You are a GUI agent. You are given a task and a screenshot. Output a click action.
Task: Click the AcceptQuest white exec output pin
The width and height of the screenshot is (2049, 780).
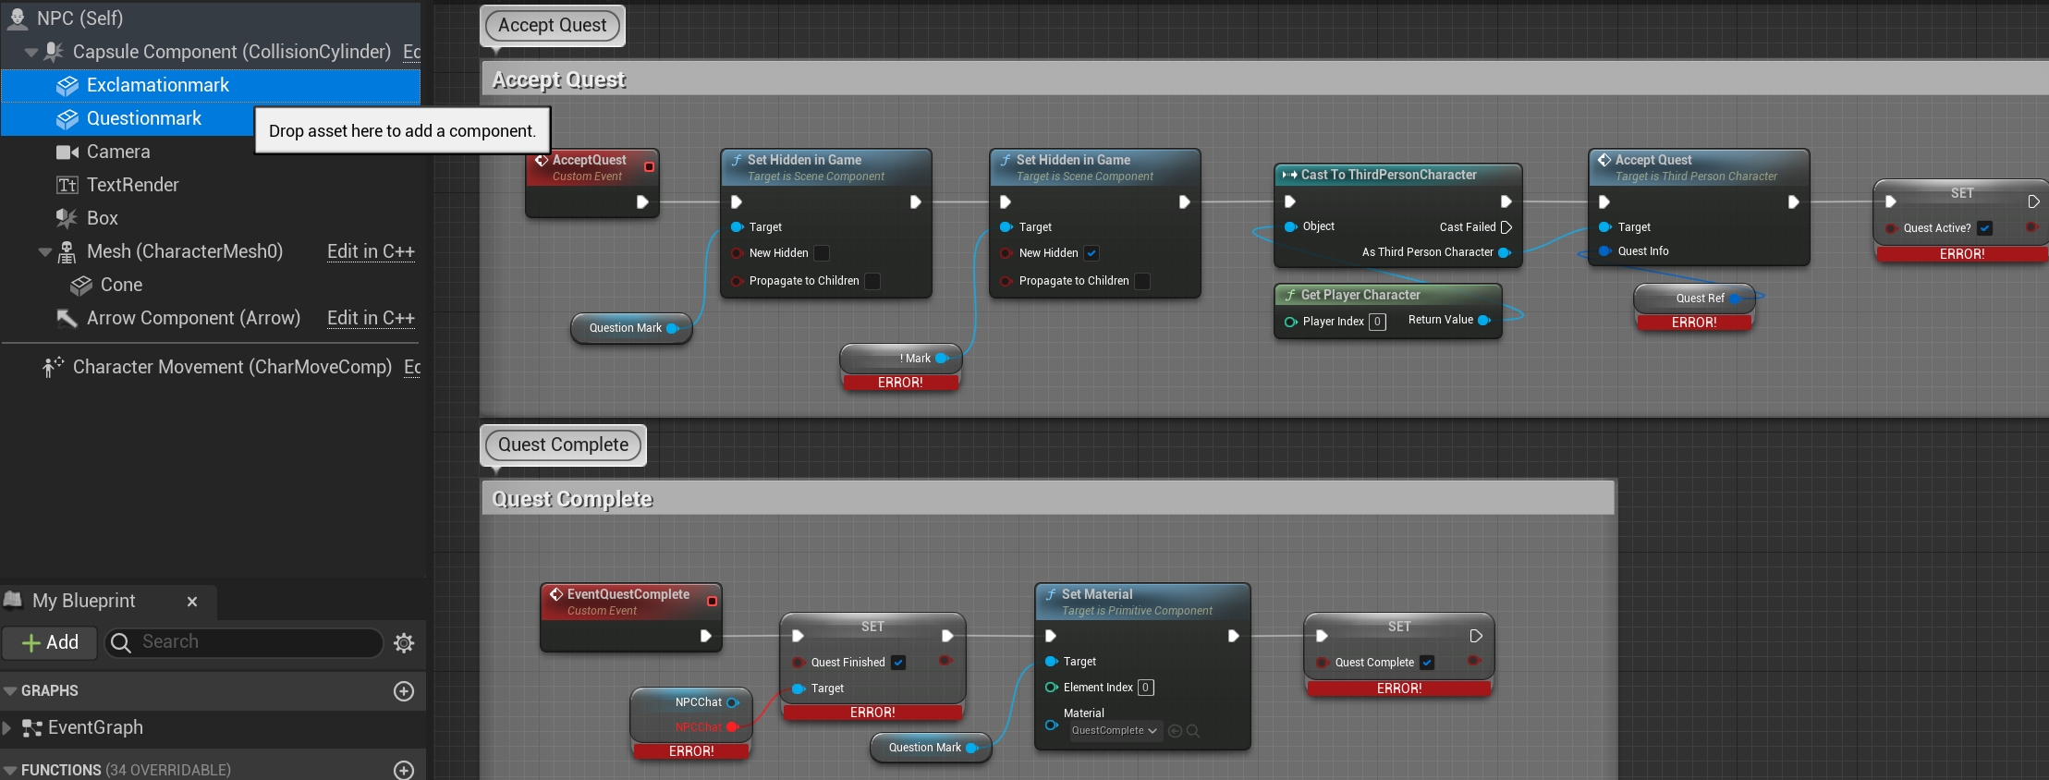(642, 202)
